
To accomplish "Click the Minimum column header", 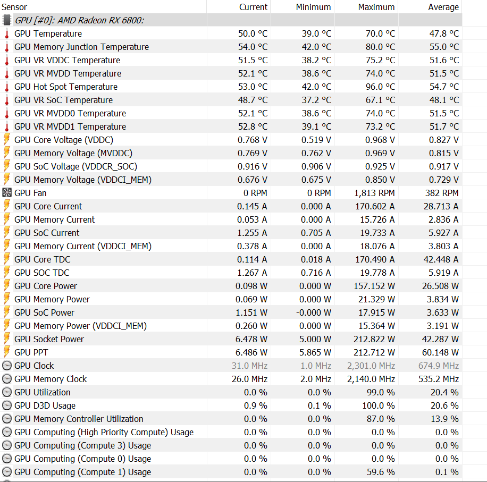I will (x=303, y=7).
